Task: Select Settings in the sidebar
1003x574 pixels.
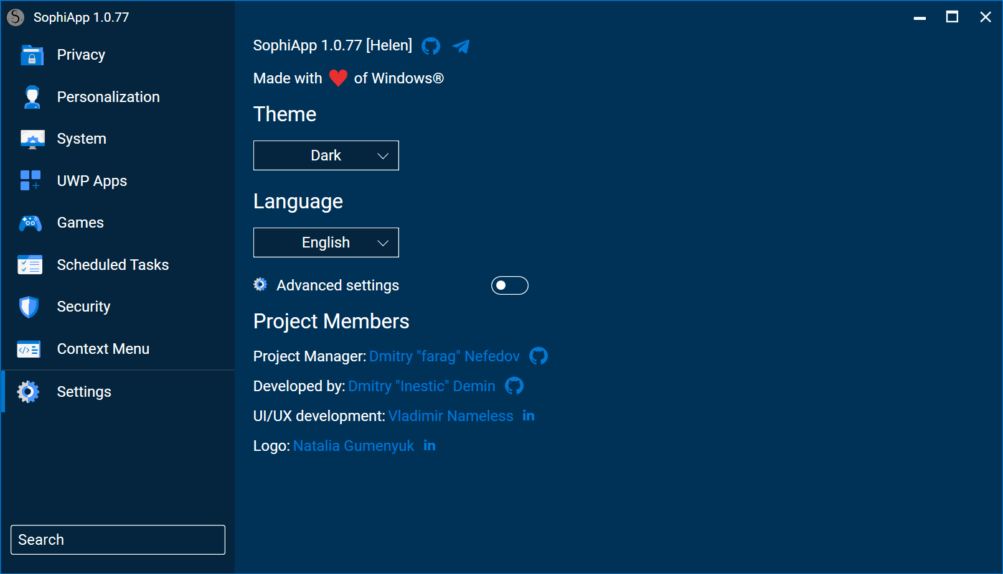Action: click(118, 392)
